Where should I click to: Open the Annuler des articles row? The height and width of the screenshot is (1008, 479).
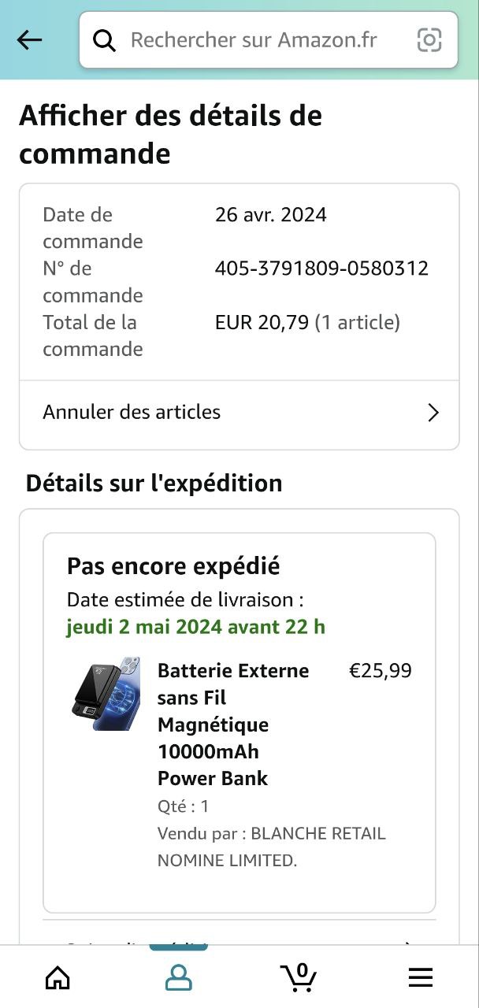(132, 412)
